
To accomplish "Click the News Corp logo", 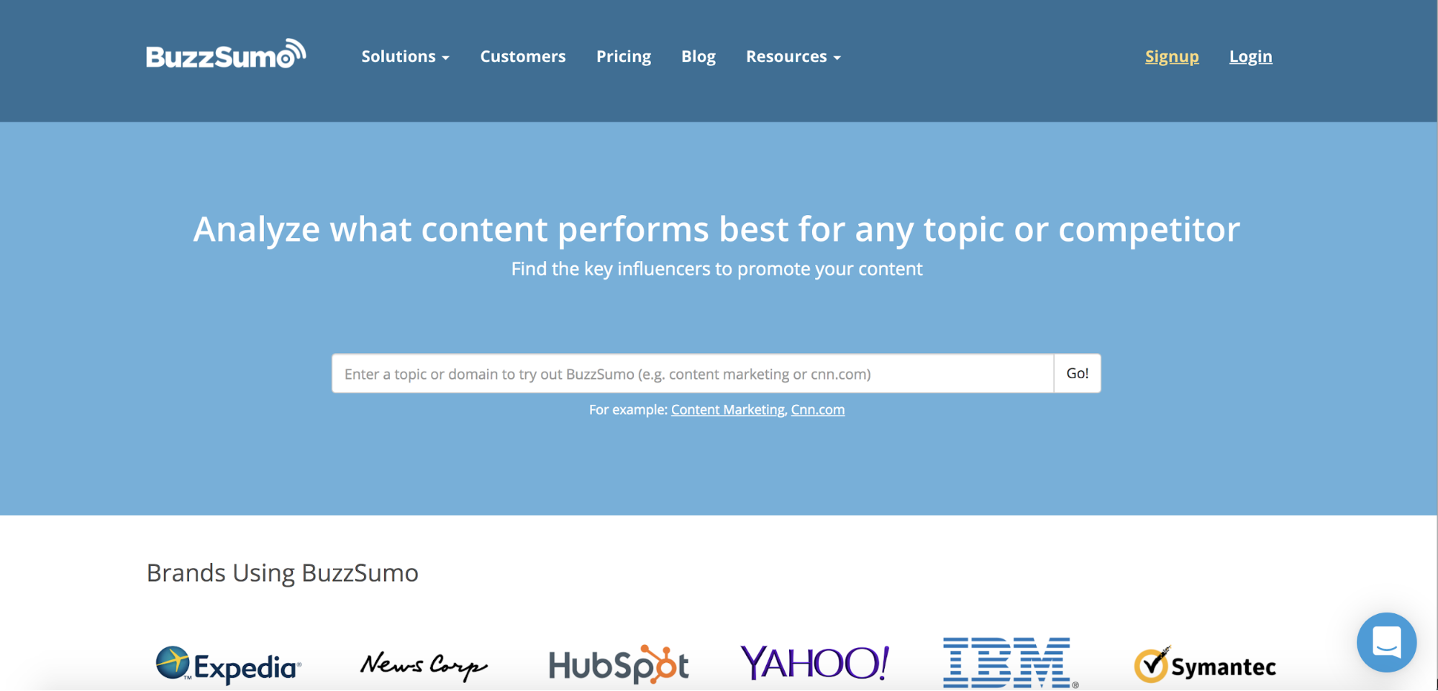I will pos(424,665).
